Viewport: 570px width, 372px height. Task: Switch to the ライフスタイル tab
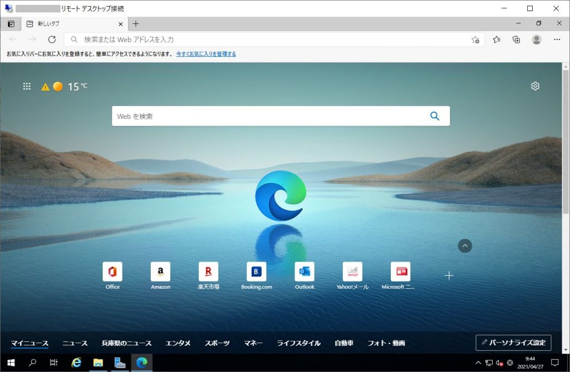(299, 343)
